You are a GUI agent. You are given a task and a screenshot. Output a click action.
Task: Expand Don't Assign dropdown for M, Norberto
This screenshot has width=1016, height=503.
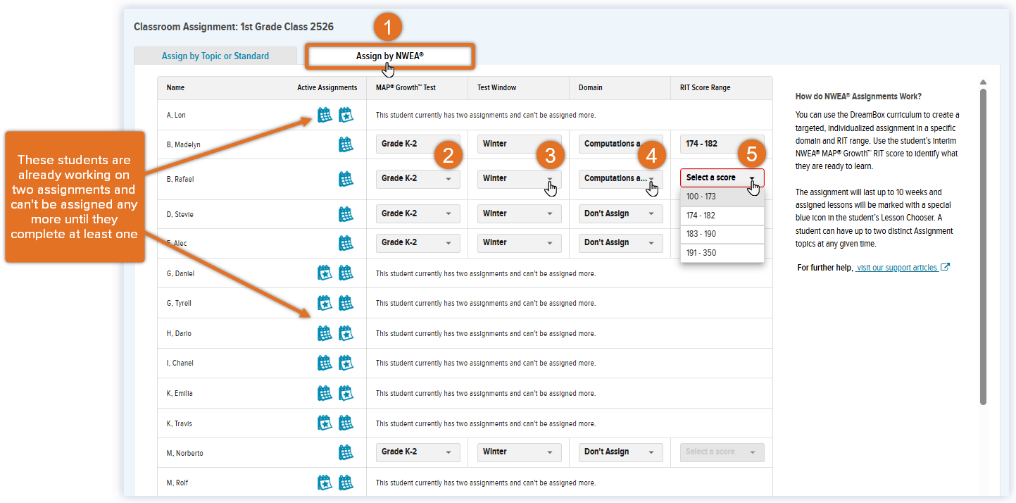coord(620,452)
